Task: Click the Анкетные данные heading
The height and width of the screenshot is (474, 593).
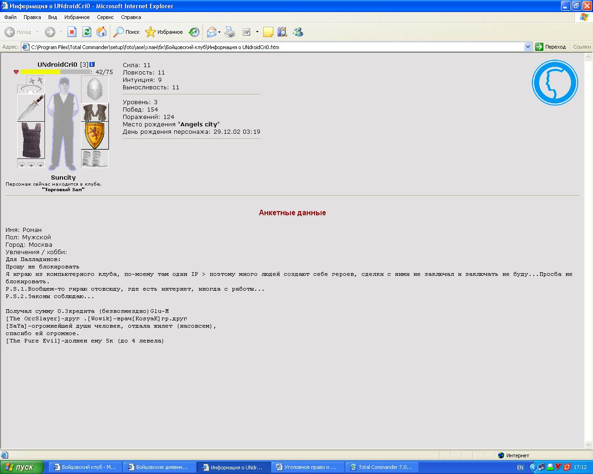Action: [x=292, y=212]
